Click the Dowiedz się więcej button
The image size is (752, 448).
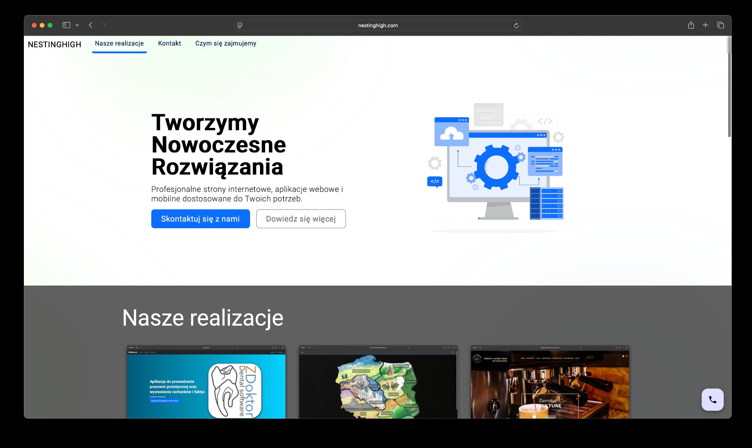(x=301, y=219)
